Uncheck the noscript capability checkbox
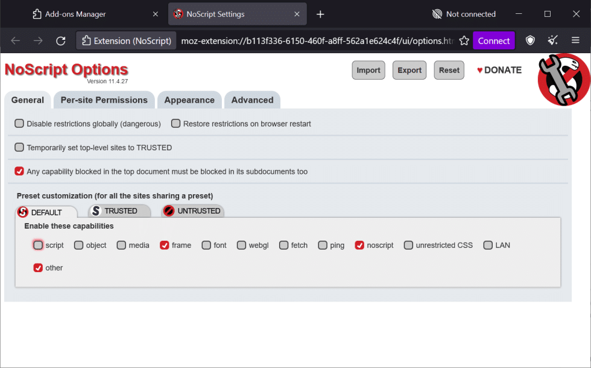The image size is (591, 368). 359,245
